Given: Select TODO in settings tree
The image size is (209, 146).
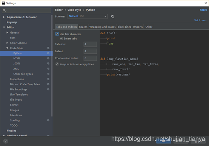Looking at the screenshot, I should 14,126.
